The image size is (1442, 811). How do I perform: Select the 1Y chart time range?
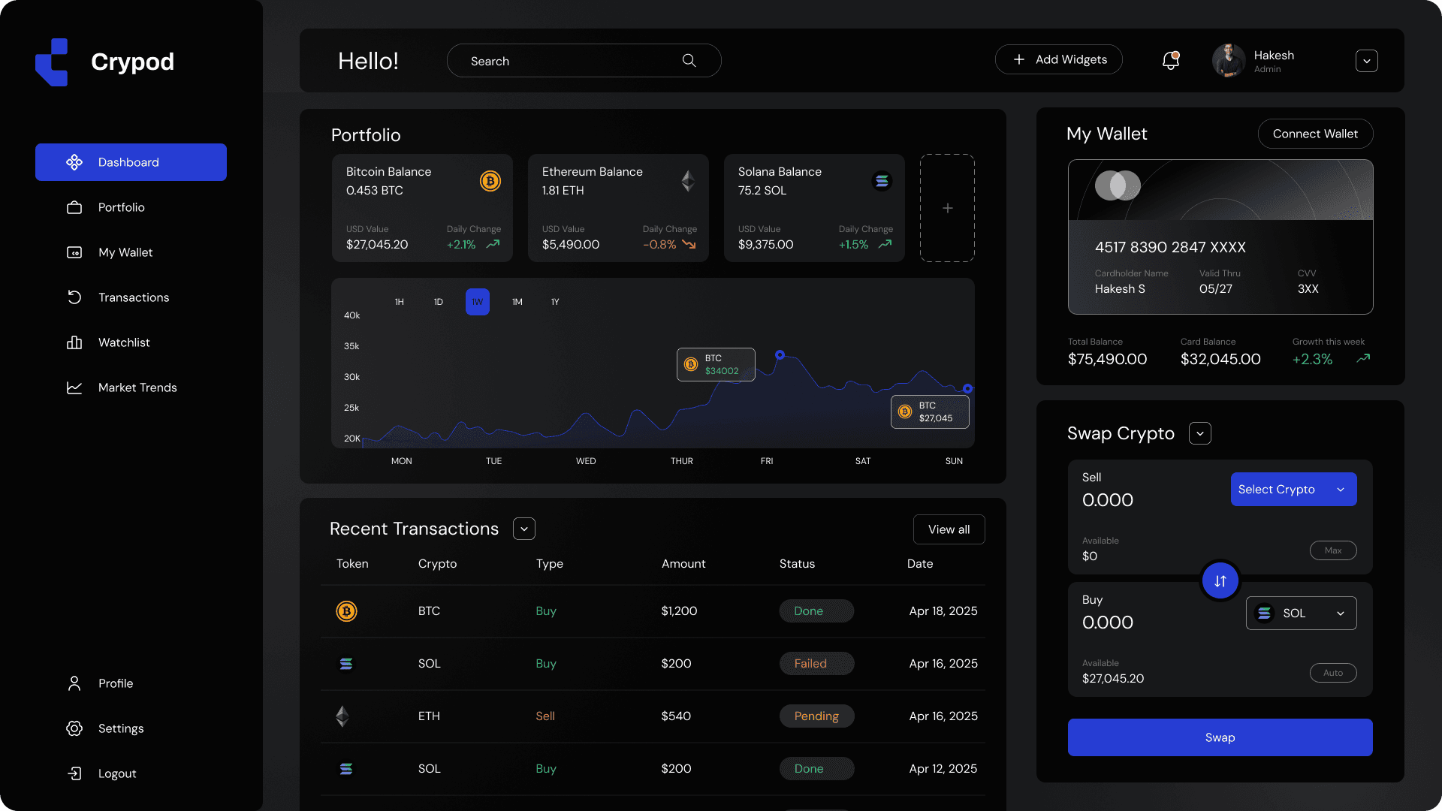555,302
